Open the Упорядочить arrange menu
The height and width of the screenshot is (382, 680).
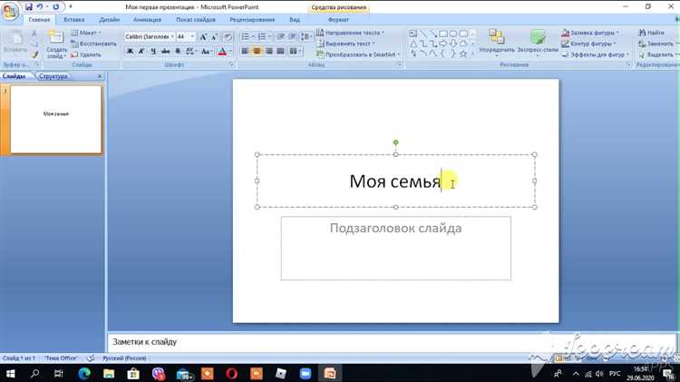pyautogui.click(x=497, y=44)
